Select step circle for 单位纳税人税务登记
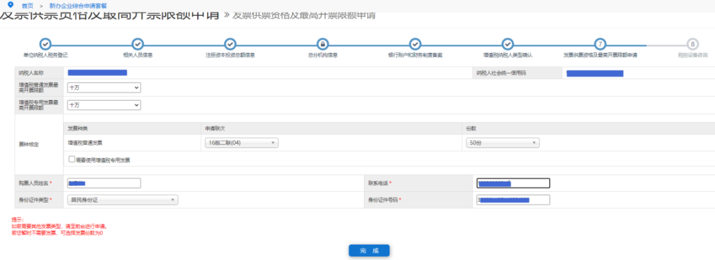 [45, 44]
